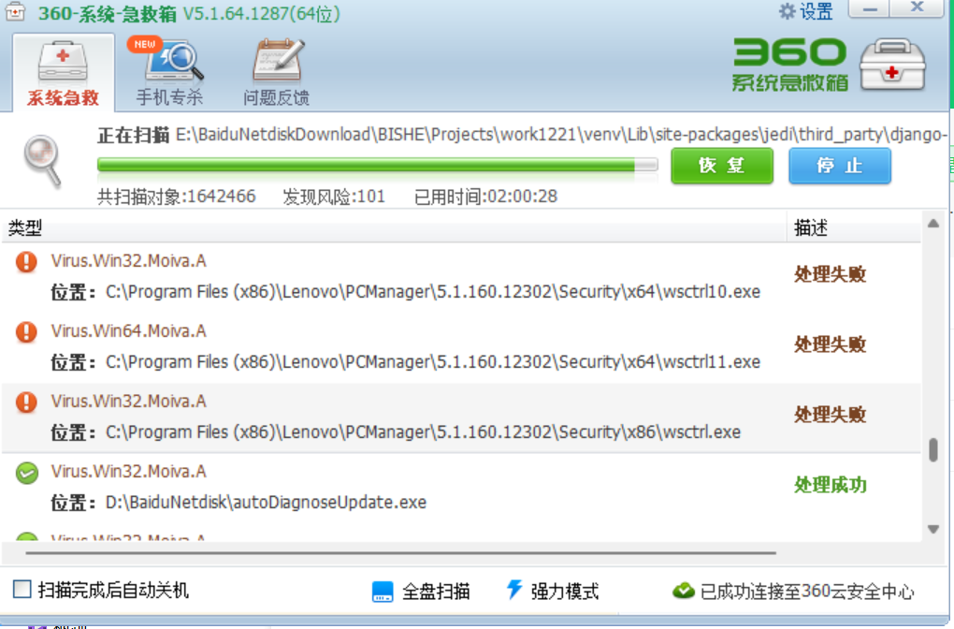Click the 共扫描对象:1642466 count
This screenshot has height=629, width=954.
(x=177, y=197)
